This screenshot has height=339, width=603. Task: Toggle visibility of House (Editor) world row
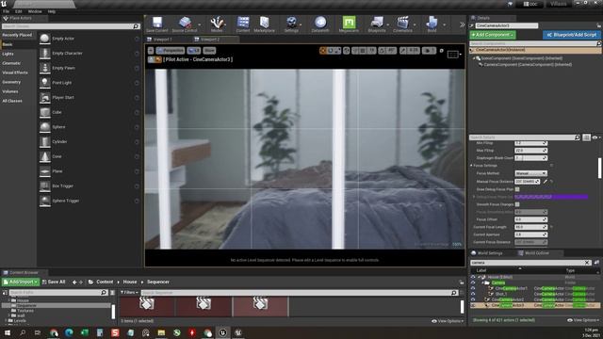[x=473, y=277]
